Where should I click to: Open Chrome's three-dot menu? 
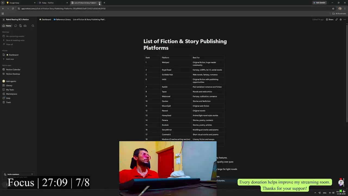[344, 8]
